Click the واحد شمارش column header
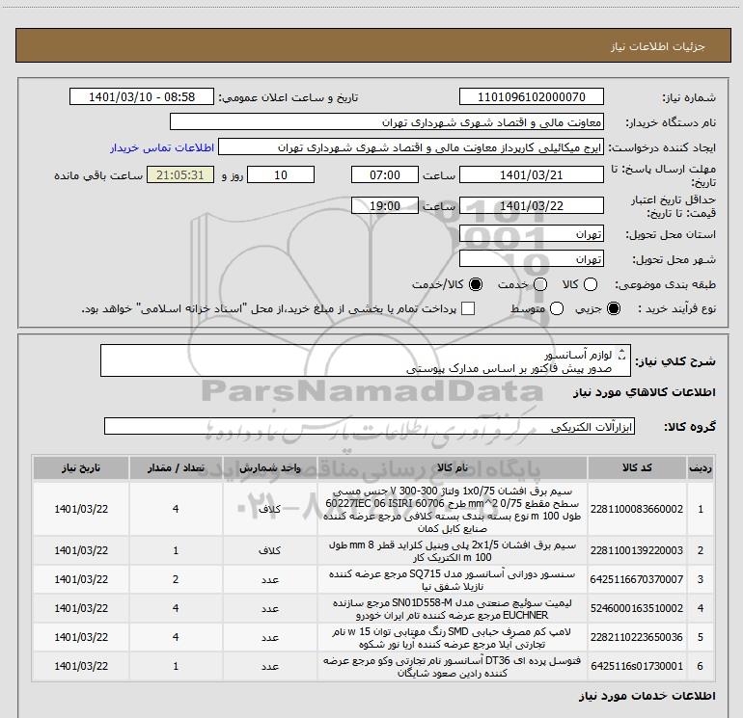The height and width of the screenshot is (718, 743). (269, 467)
